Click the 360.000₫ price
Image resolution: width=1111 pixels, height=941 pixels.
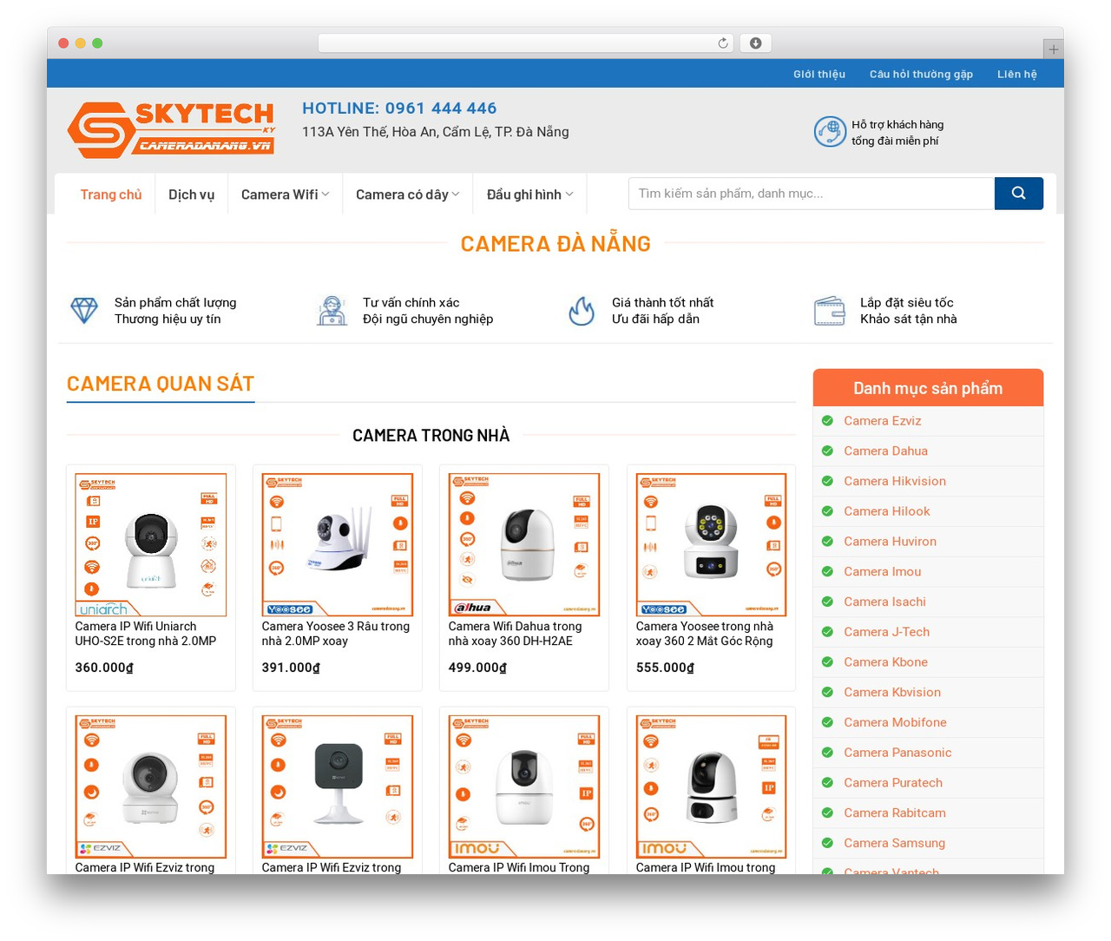click(104, 668)
